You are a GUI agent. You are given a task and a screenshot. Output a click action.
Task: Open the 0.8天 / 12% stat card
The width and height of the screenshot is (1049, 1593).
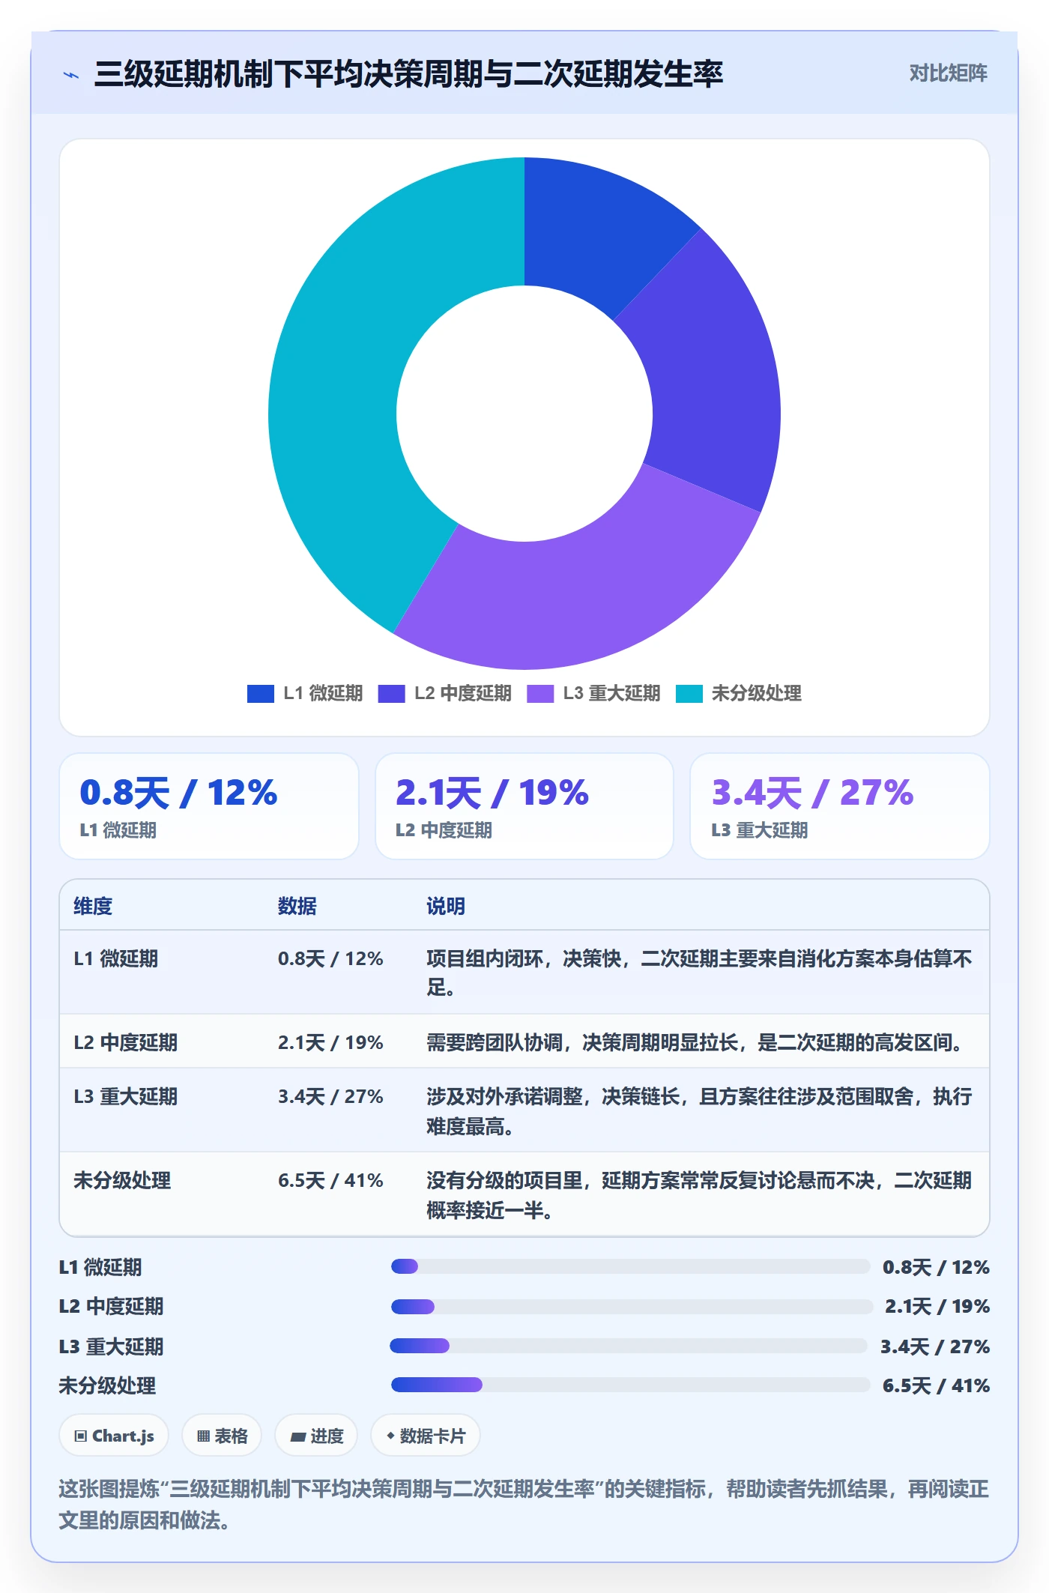pyautogui.click(x=209, y=806)
